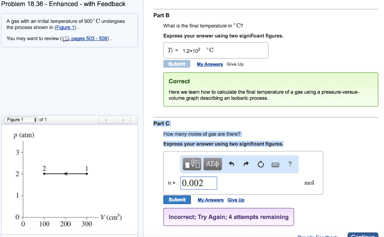Click My Answers under Part B
This screenshot has width=384, height=237.
coord(210,64)
